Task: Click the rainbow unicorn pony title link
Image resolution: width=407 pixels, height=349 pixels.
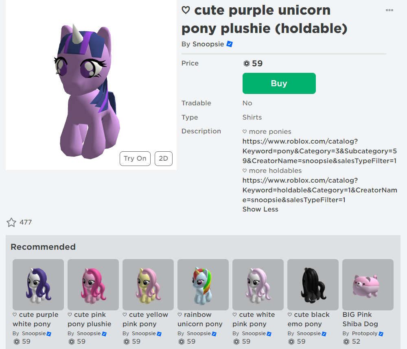Action: pos(200,319)
